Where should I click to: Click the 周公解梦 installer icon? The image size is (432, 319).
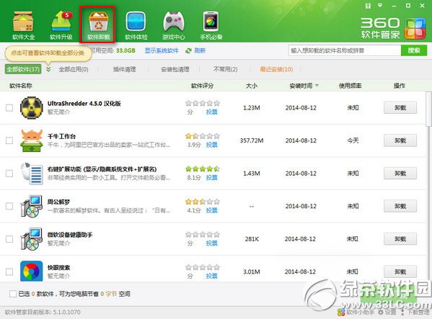tap(32, 206)
